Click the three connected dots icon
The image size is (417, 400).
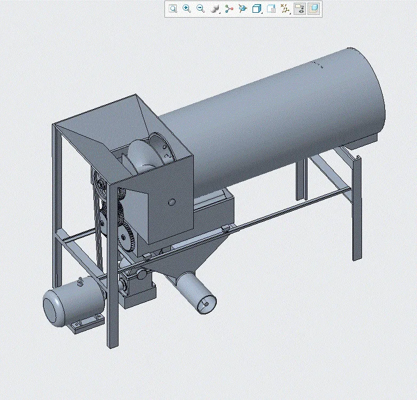tap(229, 9)
